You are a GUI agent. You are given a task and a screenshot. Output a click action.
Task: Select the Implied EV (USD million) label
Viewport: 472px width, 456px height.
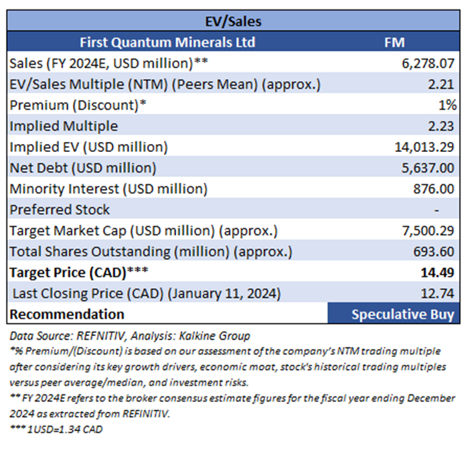point(88,147)
